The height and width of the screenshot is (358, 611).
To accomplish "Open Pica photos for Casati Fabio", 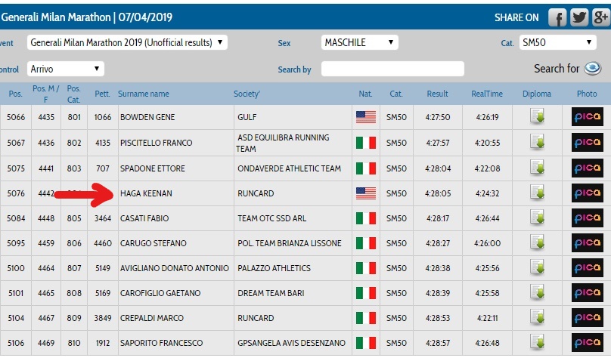I will pyautogui.click(x=588, y=218).
